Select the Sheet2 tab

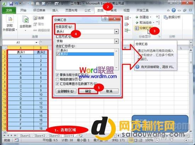[x=40, y=136]
